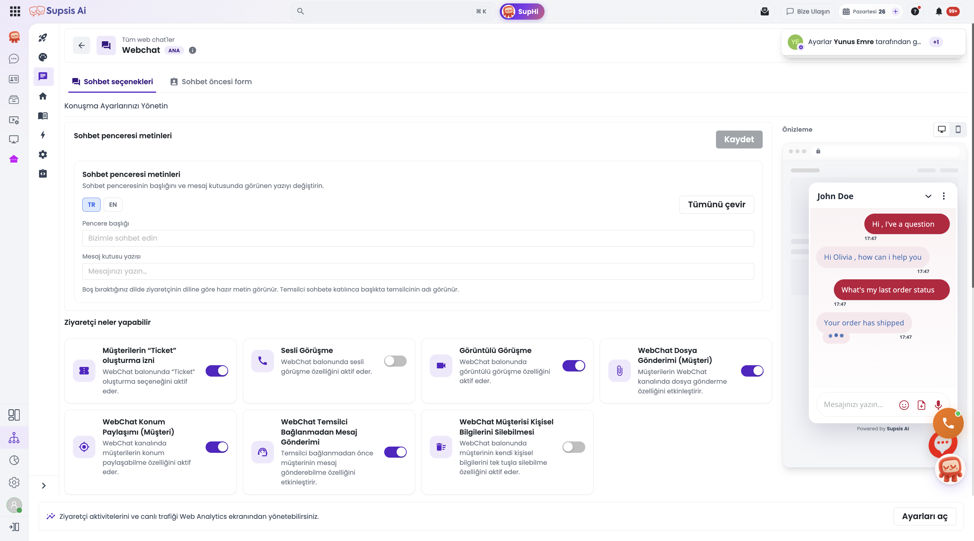Viewport: 974px width, 541px height.
Task: Open the book knowledge base icon
Action: 43,116
